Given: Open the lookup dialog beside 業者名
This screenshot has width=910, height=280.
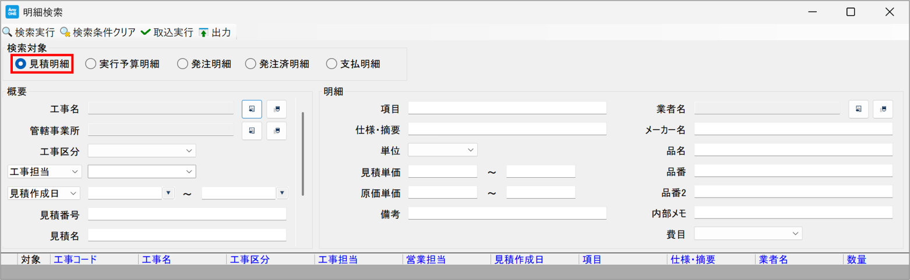Looking at the screenshot, I should (858, 109).
